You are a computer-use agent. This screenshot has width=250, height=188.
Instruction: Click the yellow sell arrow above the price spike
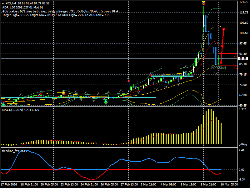[x=203, y=2]
